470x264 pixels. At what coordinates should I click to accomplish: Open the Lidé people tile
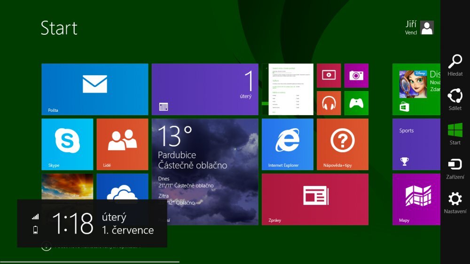point(122,144)
